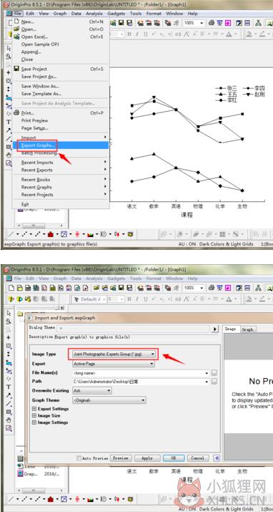Expand the Image Settings section
The image size is (273, 512).
tap(34, 422)
